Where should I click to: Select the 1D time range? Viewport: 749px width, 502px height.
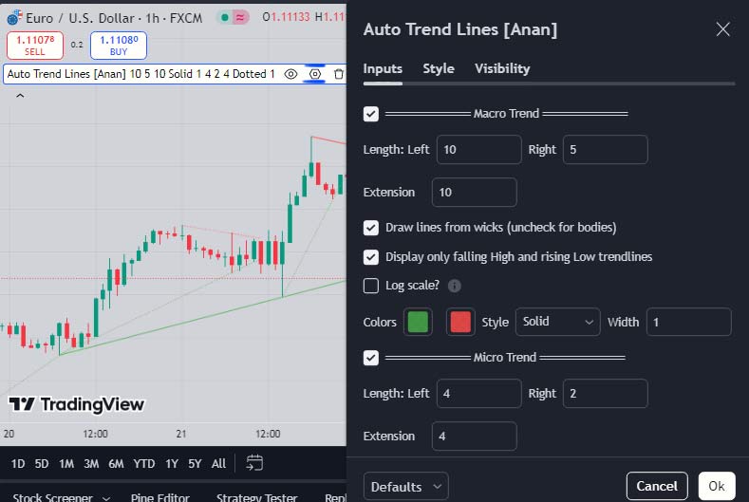18,463
